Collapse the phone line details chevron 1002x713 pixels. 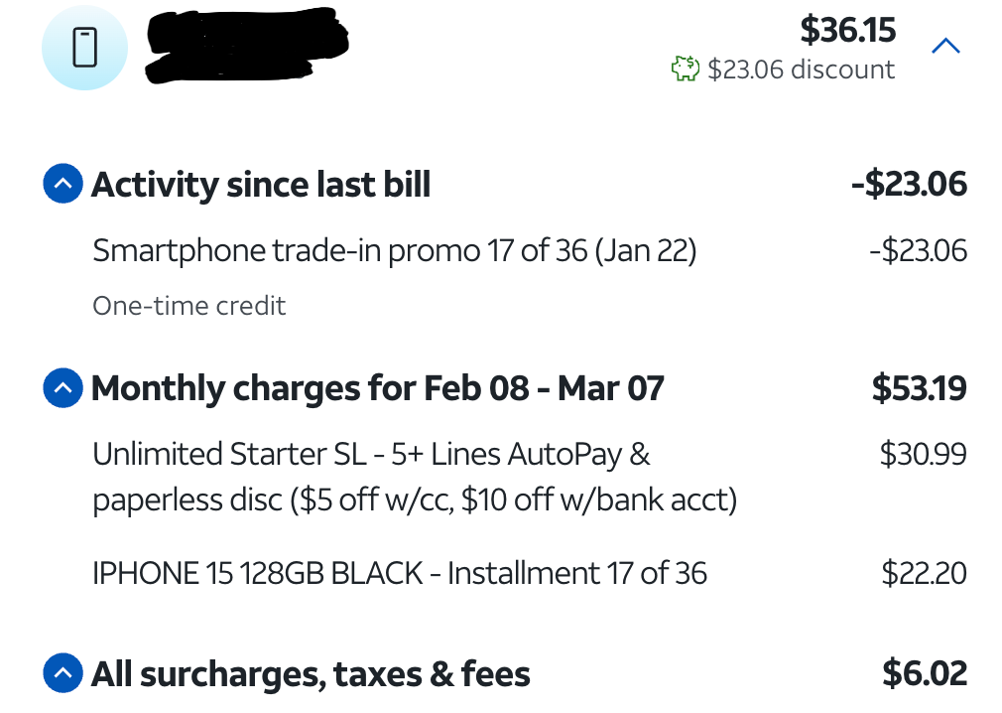tap(946, 46)
